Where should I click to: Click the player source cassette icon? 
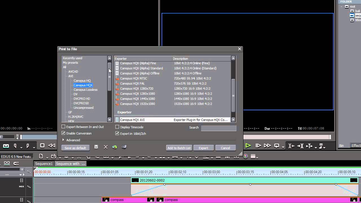6,146
